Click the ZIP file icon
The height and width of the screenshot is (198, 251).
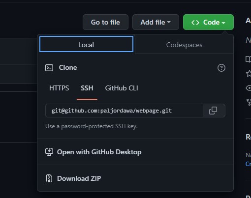[49, 178]
